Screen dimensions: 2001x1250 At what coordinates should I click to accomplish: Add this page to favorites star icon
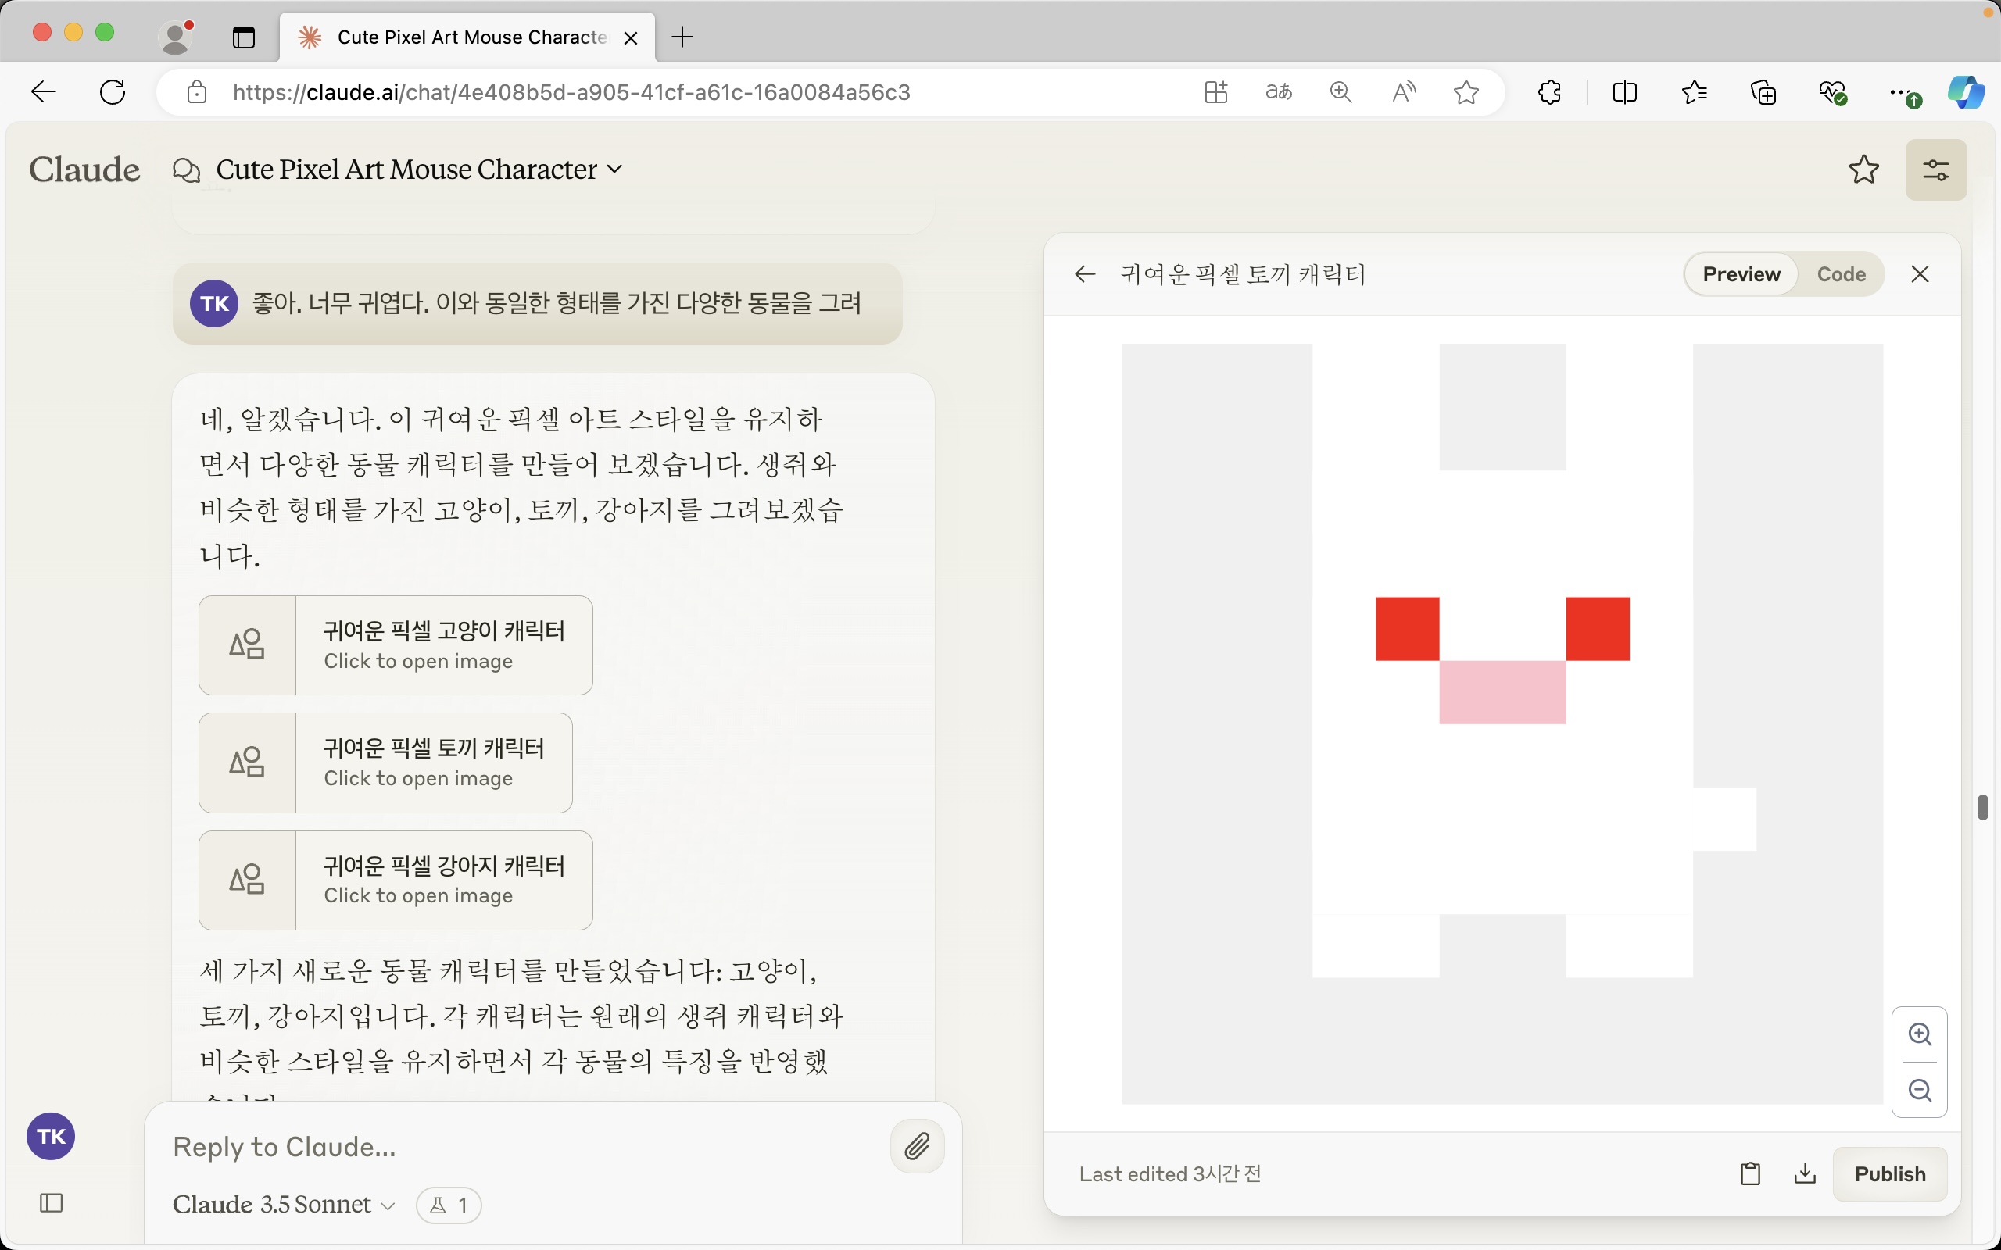point(1466,91)
